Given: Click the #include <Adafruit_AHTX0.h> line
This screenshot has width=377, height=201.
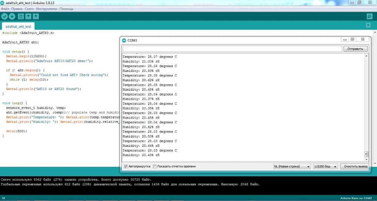Looking at the screenshot, I should (28, 33).
